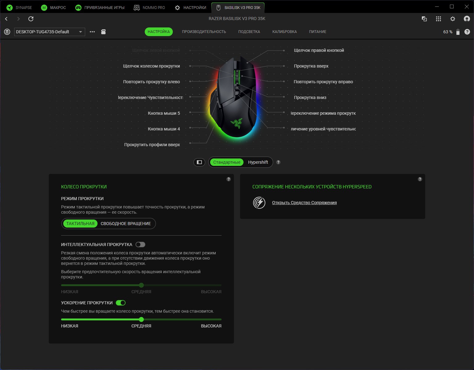Click Кнопка мыши 4 assignment
The height and width of the screenshot is (370, 474).
(164, 129)
